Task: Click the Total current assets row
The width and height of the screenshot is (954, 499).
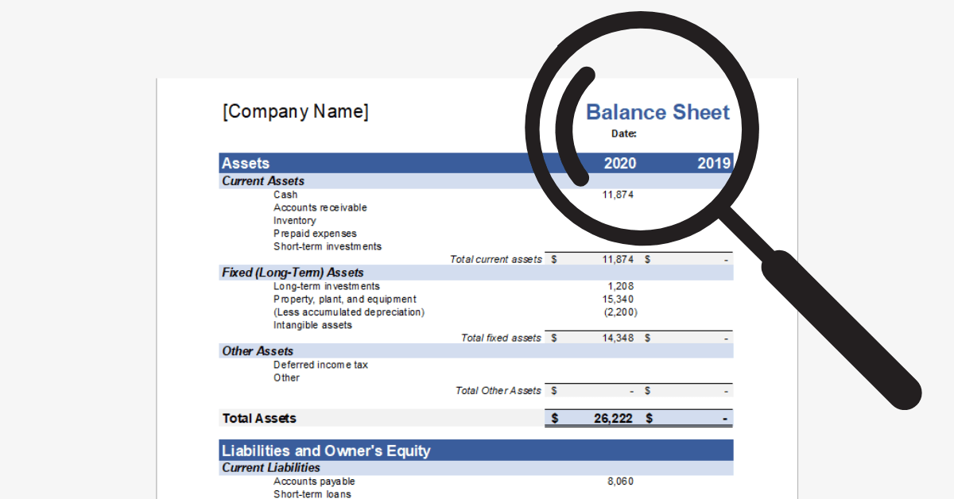Action: coord(497,258)
